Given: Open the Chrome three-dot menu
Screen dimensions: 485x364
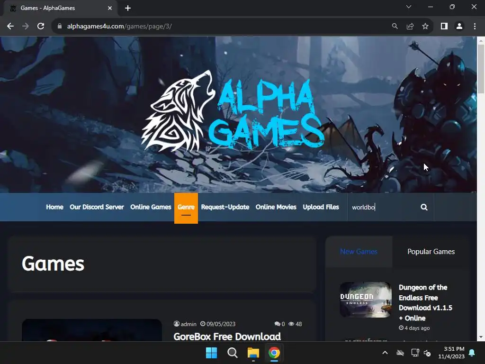Looking at the screenshot, I should tap(475, 27).
